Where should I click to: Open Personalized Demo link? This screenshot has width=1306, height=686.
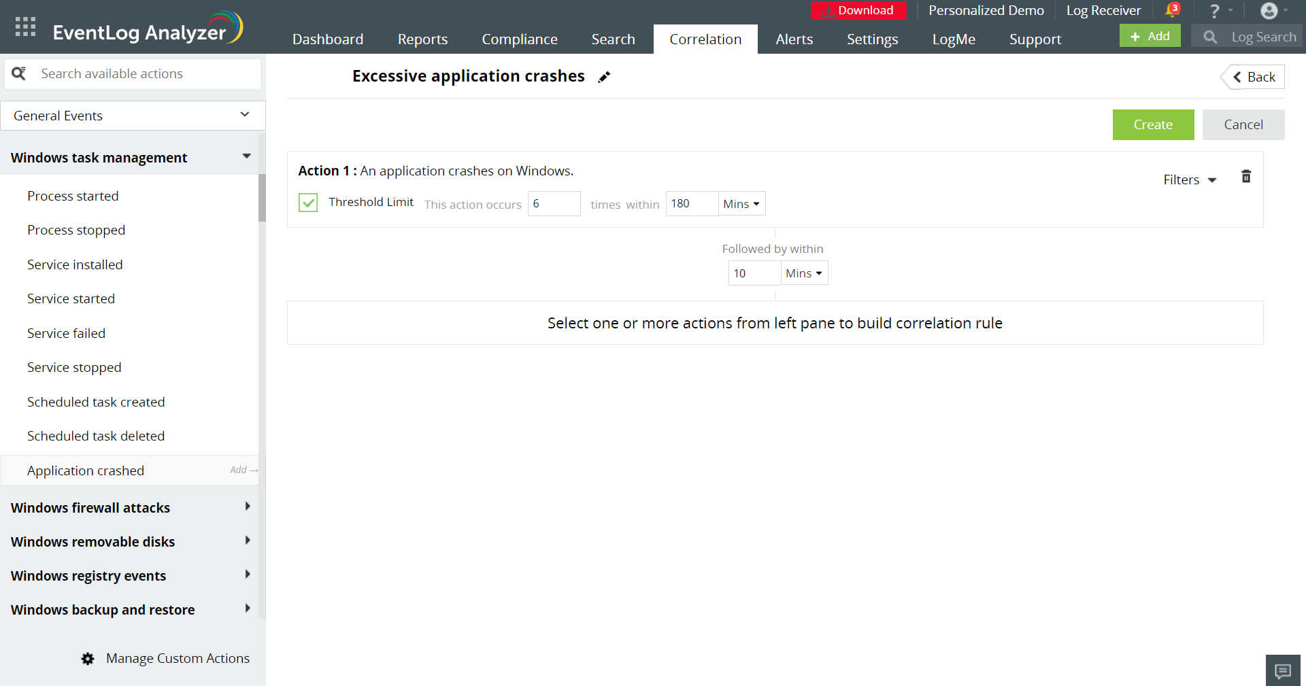986,10
